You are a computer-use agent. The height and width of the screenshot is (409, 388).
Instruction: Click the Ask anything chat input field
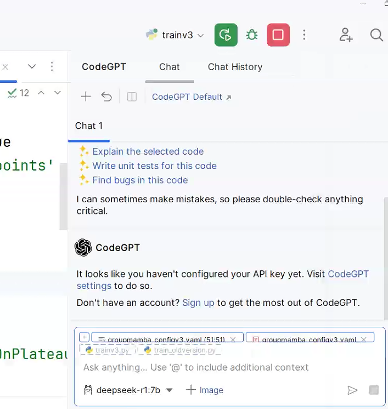[x=196, y=367]
